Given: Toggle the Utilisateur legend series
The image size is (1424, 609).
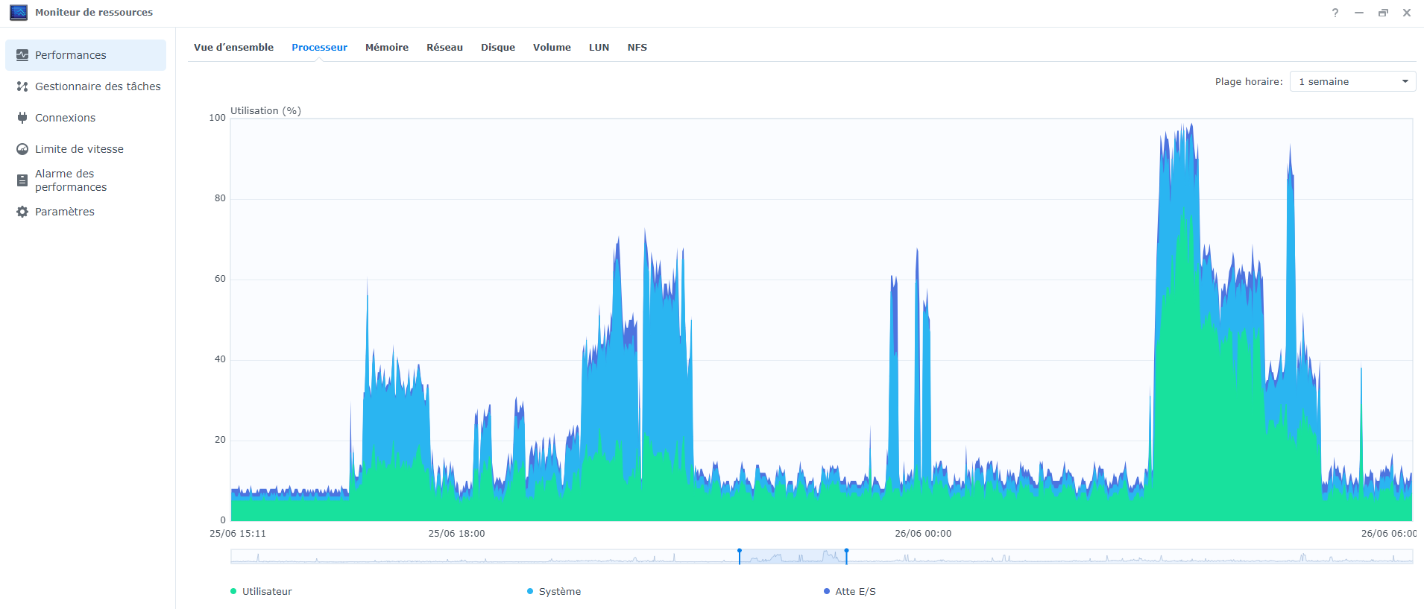Looking at the screenshot, I should (x=261, y=591).
